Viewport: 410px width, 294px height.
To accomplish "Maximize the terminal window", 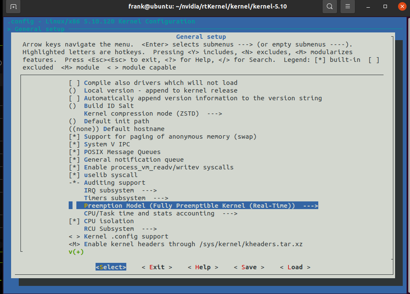I will pos(385,7).
